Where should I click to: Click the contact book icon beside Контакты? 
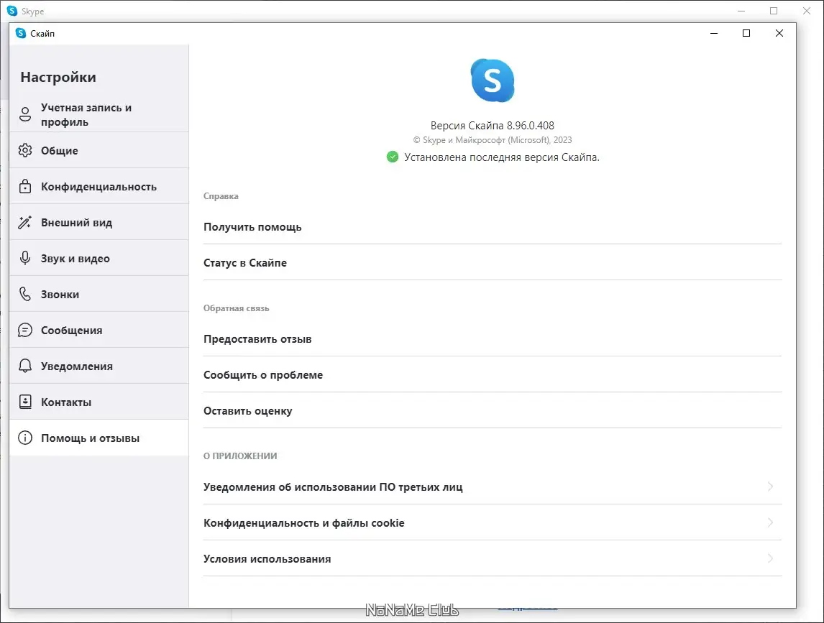25,402
